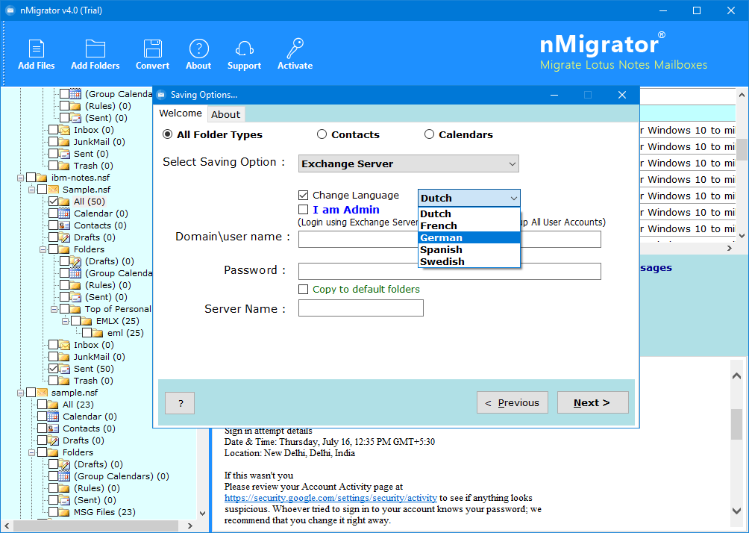Choose Dutch from the language list
The width and height of the screenshot is (749, 533).
tap(468, 213)
